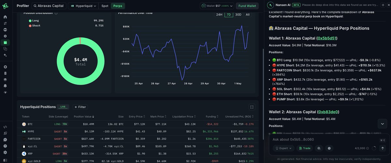Sort the table by Entry Price

137,117
